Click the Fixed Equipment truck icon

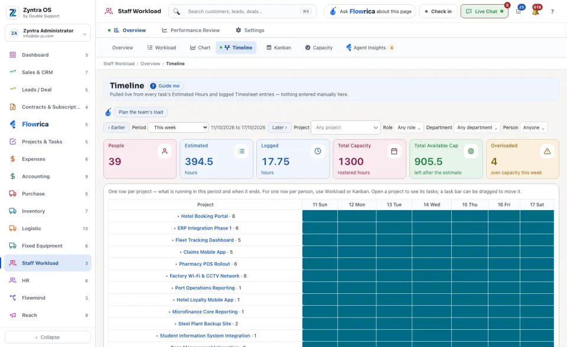pos(12,245)
